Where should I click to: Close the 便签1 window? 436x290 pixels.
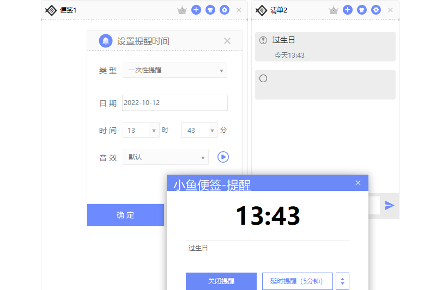click(239, 10)
